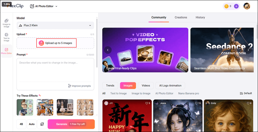Filter by AI Photo Editor

(164, 93)
